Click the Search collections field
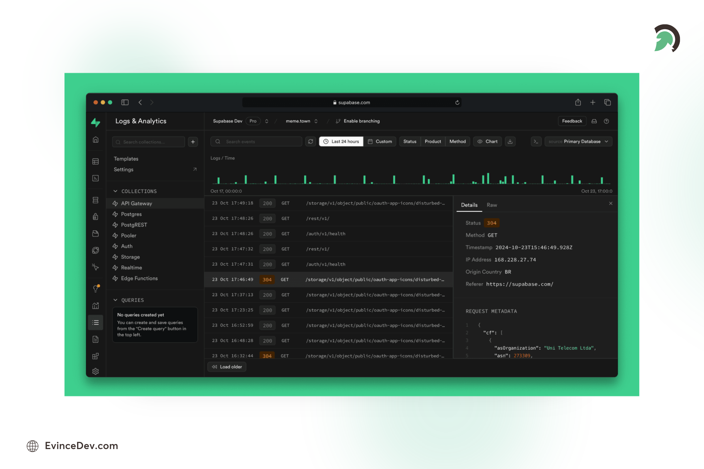This screenshot has height=469, width=704. [148, 142]
